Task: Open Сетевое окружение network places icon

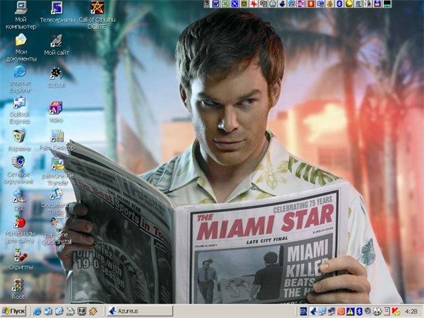Action: [19, 163]
